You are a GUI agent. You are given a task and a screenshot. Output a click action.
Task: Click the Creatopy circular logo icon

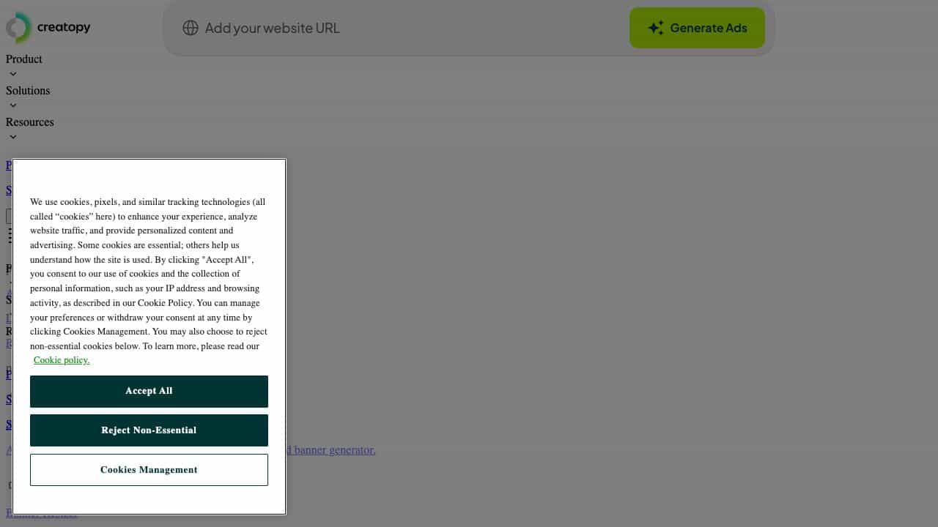19,28
